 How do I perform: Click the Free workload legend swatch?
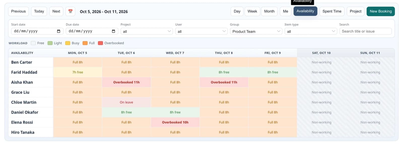[x=33, y=43]
